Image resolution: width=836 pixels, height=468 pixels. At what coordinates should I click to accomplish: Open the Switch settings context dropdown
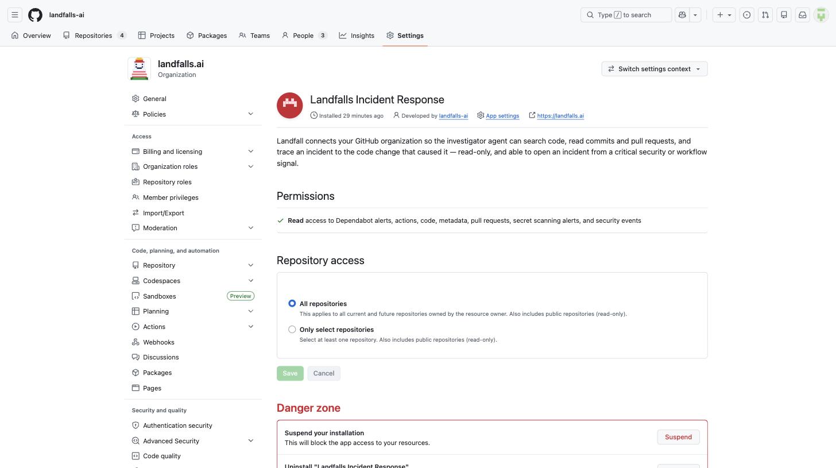tap(654, 69)
